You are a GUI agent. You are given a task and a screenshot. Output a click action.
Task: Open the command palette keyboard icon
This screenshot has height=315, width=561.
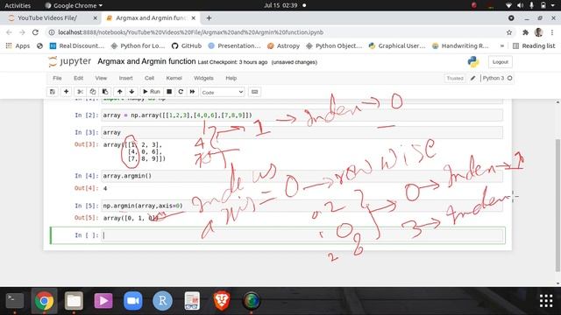[x=254, y=92]
